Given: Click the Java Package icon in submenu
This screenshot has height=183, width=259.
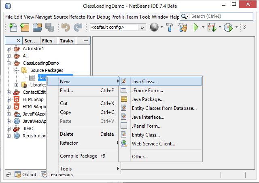Looking at the screenshot, I should click(124, 99).
